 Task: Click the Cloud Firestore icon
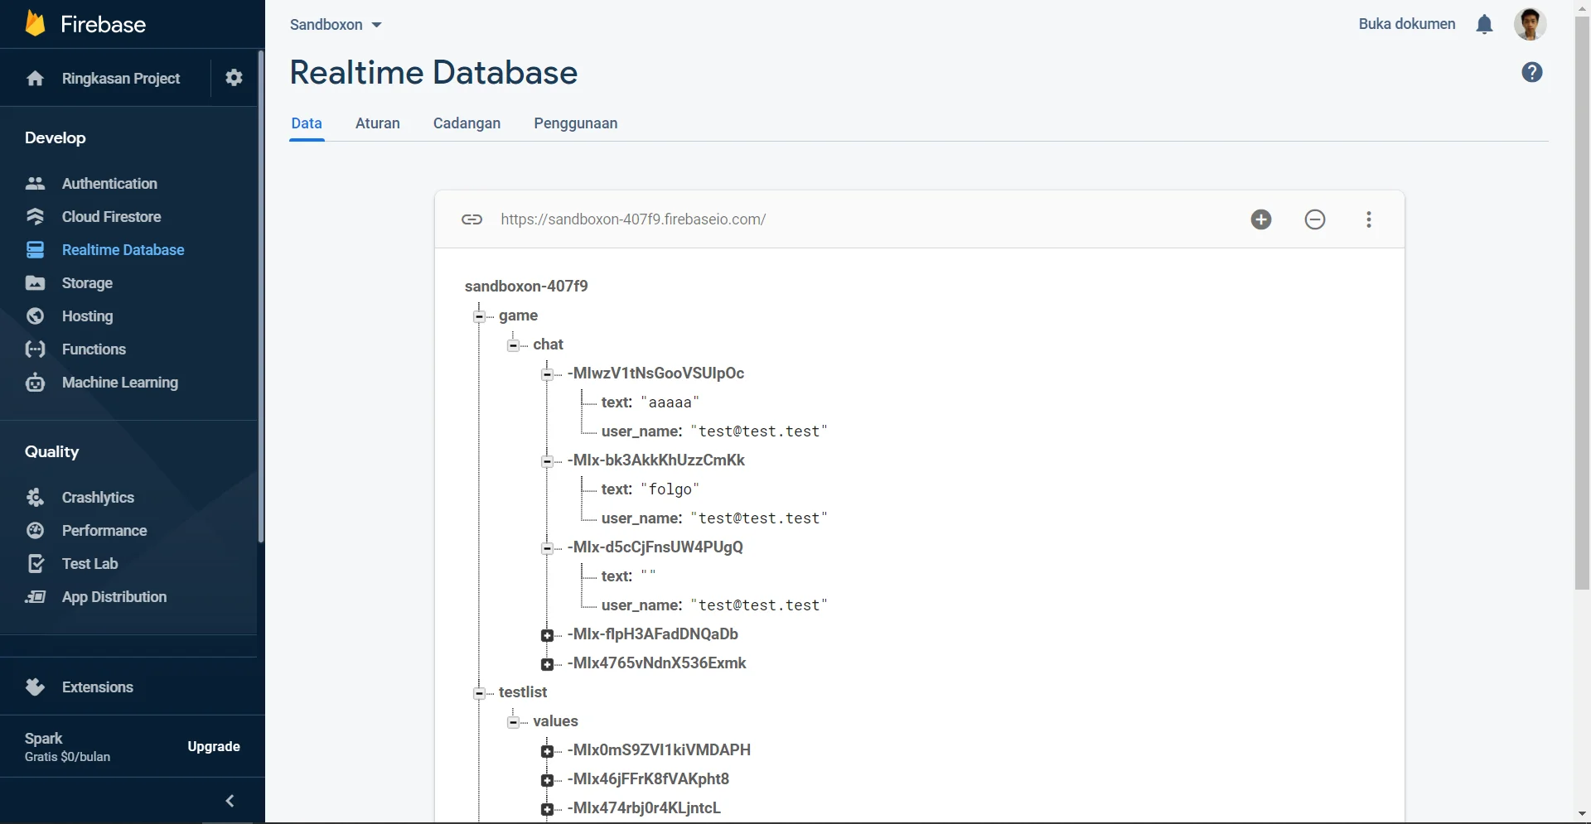[x=35, y=216]
